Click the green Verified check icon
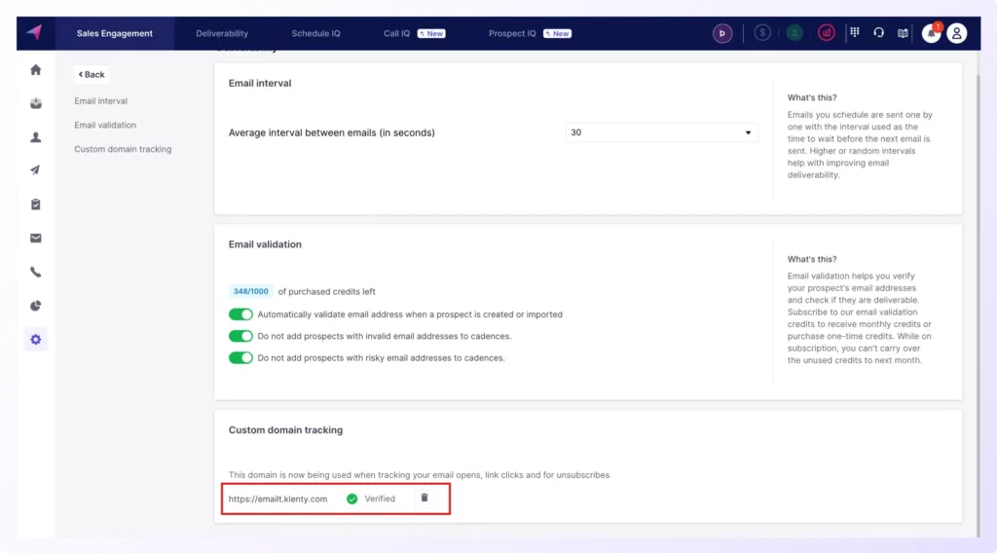Screen dimensions: 997x553 351,499
